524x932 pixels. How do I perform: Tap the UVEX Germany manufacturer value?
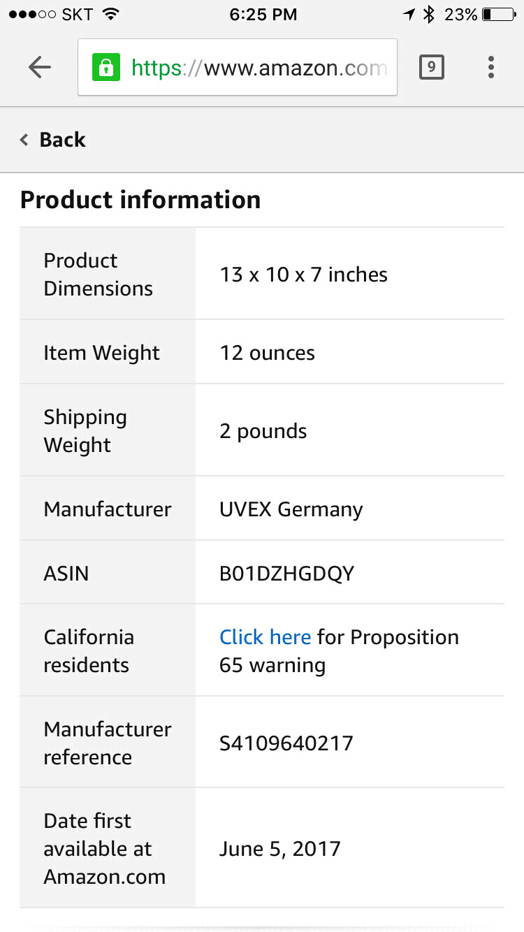click(x=291, y=509)
